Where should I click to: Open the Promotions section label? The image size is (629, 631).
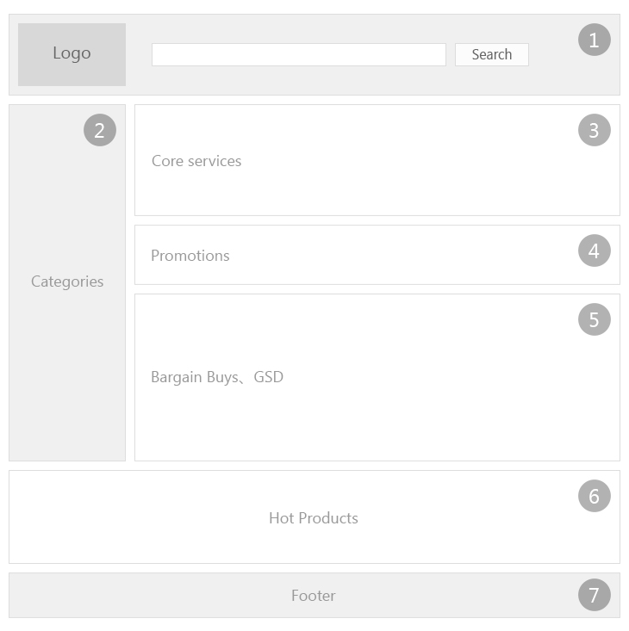190,256
